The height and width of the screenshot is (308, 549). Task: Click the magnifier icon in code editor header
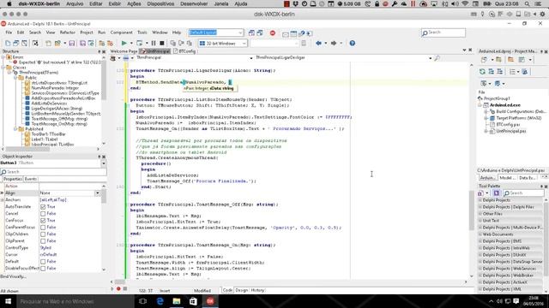437,58
